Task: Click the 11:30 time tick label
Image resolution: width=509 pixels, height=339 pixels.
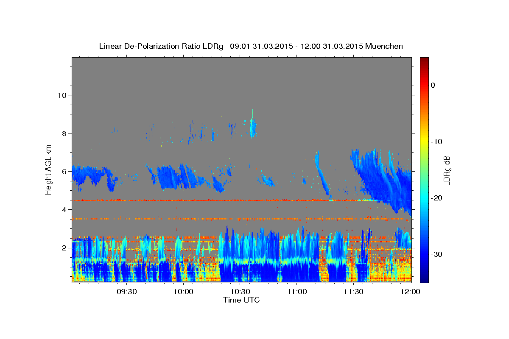Action: coord(354,292)
